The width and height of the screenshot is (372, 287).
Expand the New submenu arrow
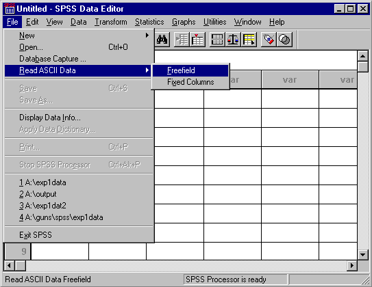tap(147, 36)
